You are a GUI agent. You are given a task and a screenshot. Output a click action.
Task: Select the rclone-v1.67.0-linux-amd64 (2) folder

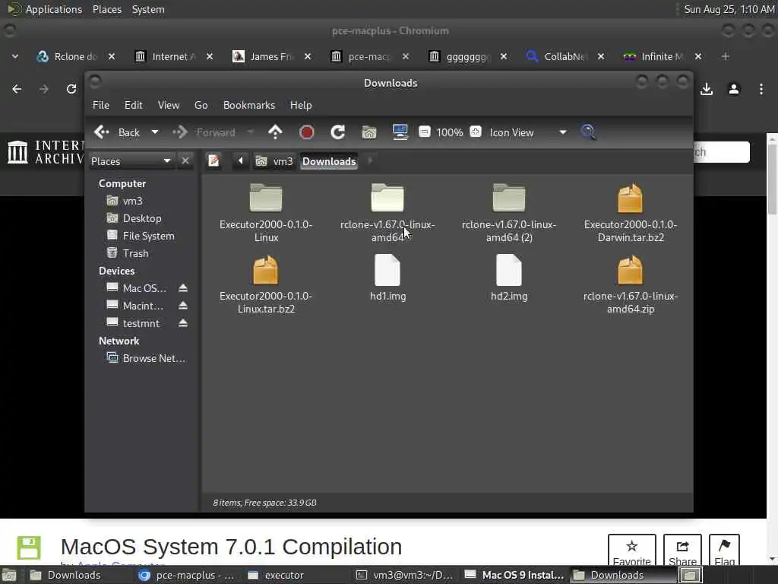tap(509, 213)
